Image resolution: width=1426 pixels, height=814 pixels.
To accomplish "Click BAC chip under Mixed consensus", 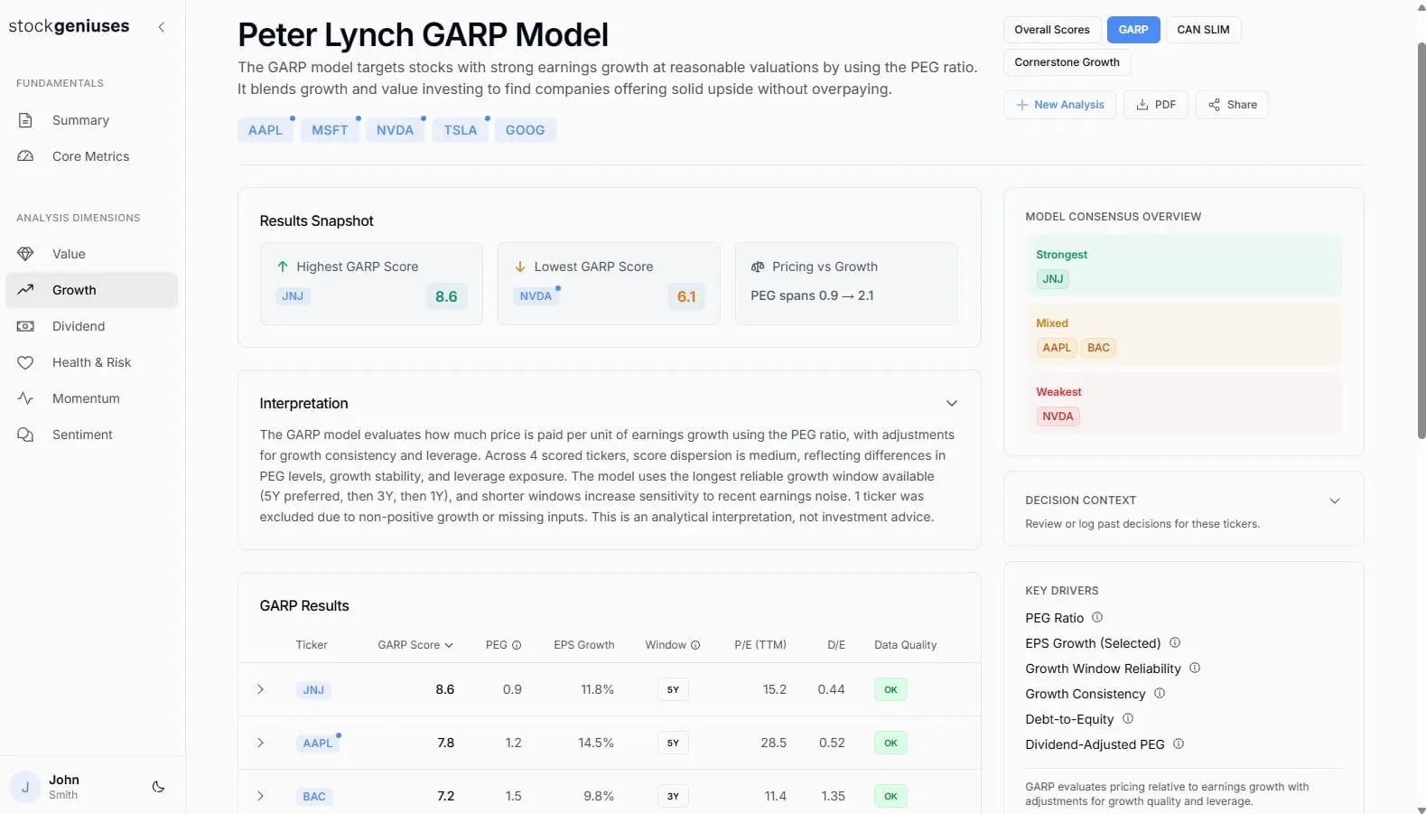I will [1099, 348].
